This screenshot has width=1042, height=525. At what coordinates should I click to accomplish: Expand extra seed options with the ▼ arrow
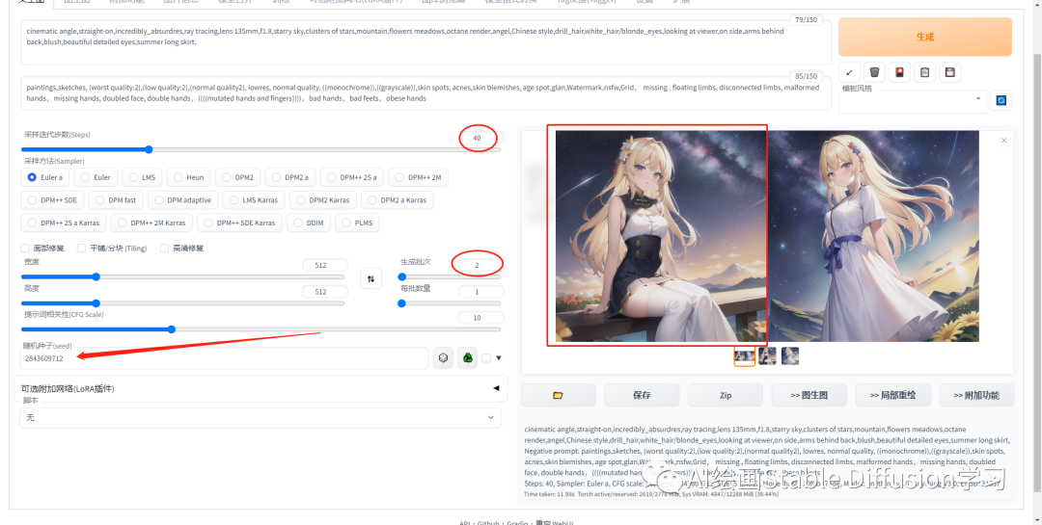pos(499,358)
